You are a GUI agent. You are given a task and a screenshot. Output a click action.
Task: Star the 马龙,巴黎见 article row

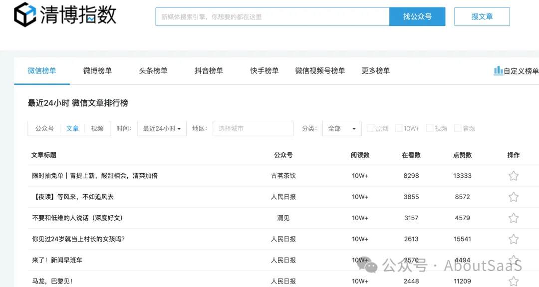pos(513,281)
